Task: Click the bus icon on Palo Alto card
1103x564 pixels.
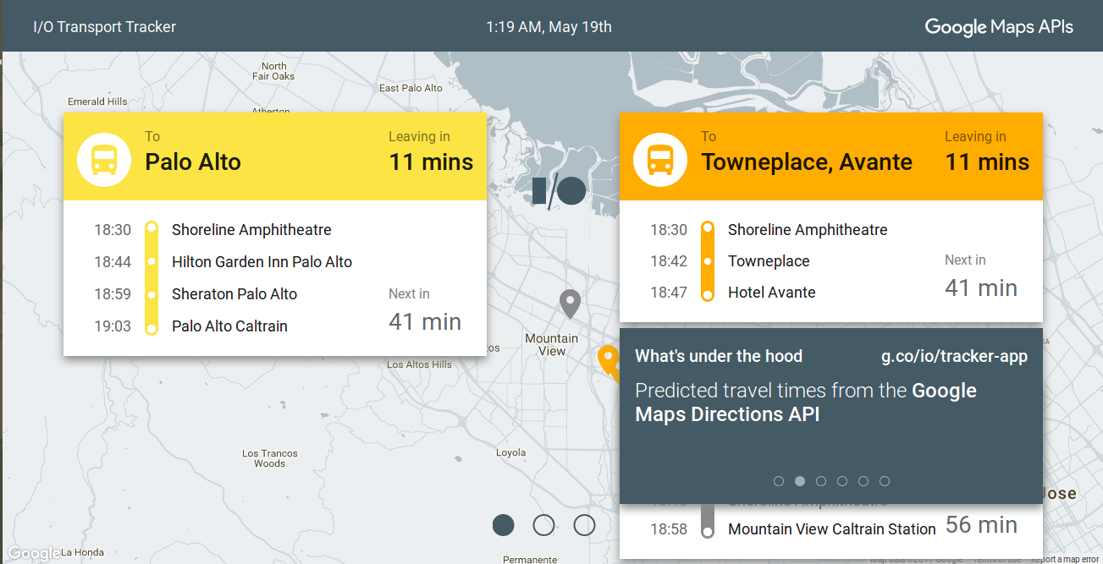Action: pos(104,159)
